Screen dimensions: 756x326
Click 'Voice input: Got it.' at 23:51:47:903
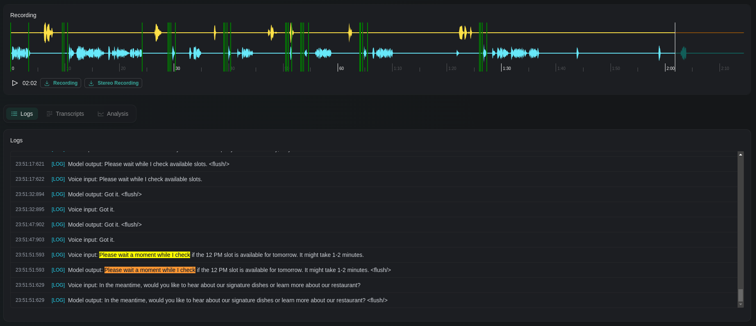point(91,240)
